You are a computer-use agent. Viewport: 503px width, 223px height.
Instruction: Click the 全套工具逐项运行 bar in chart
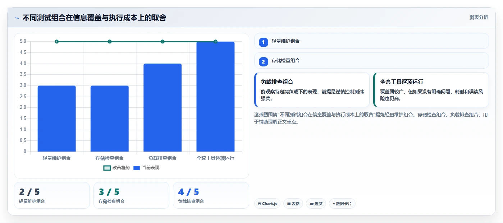point(215,97)
